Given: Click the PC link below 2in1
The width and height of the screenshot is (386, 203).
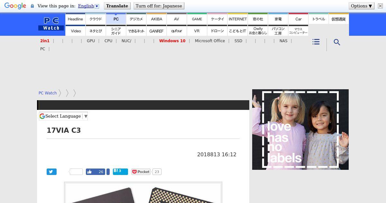Looking at the screenshot, I should 42,49.
